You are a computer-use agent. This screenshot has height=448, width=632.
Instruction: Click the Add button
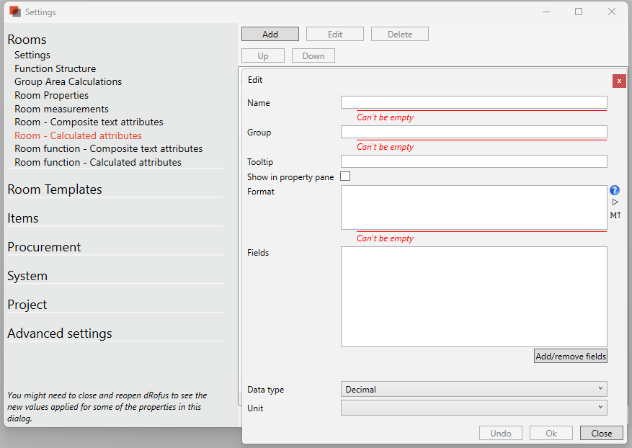pyautogui.click(x=270, y=34)
